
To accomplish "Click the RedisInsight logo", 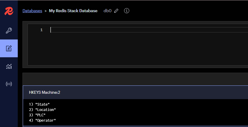I will [9, 11].
